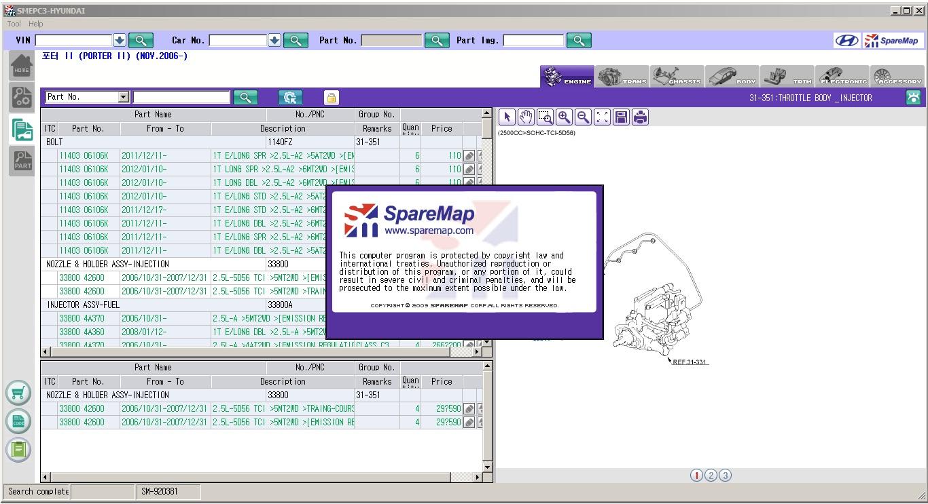The image size is (928, 504).
Task: Switch to the ENGINE tab
Action: pyautogui.click(x=567, y=77)
